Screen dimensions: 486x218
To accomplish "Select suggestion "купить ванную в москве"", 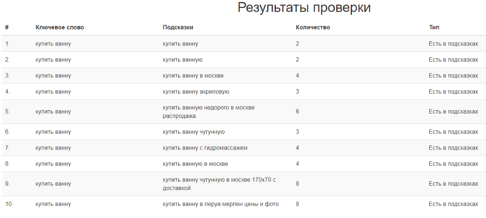I will click(195, 164).
